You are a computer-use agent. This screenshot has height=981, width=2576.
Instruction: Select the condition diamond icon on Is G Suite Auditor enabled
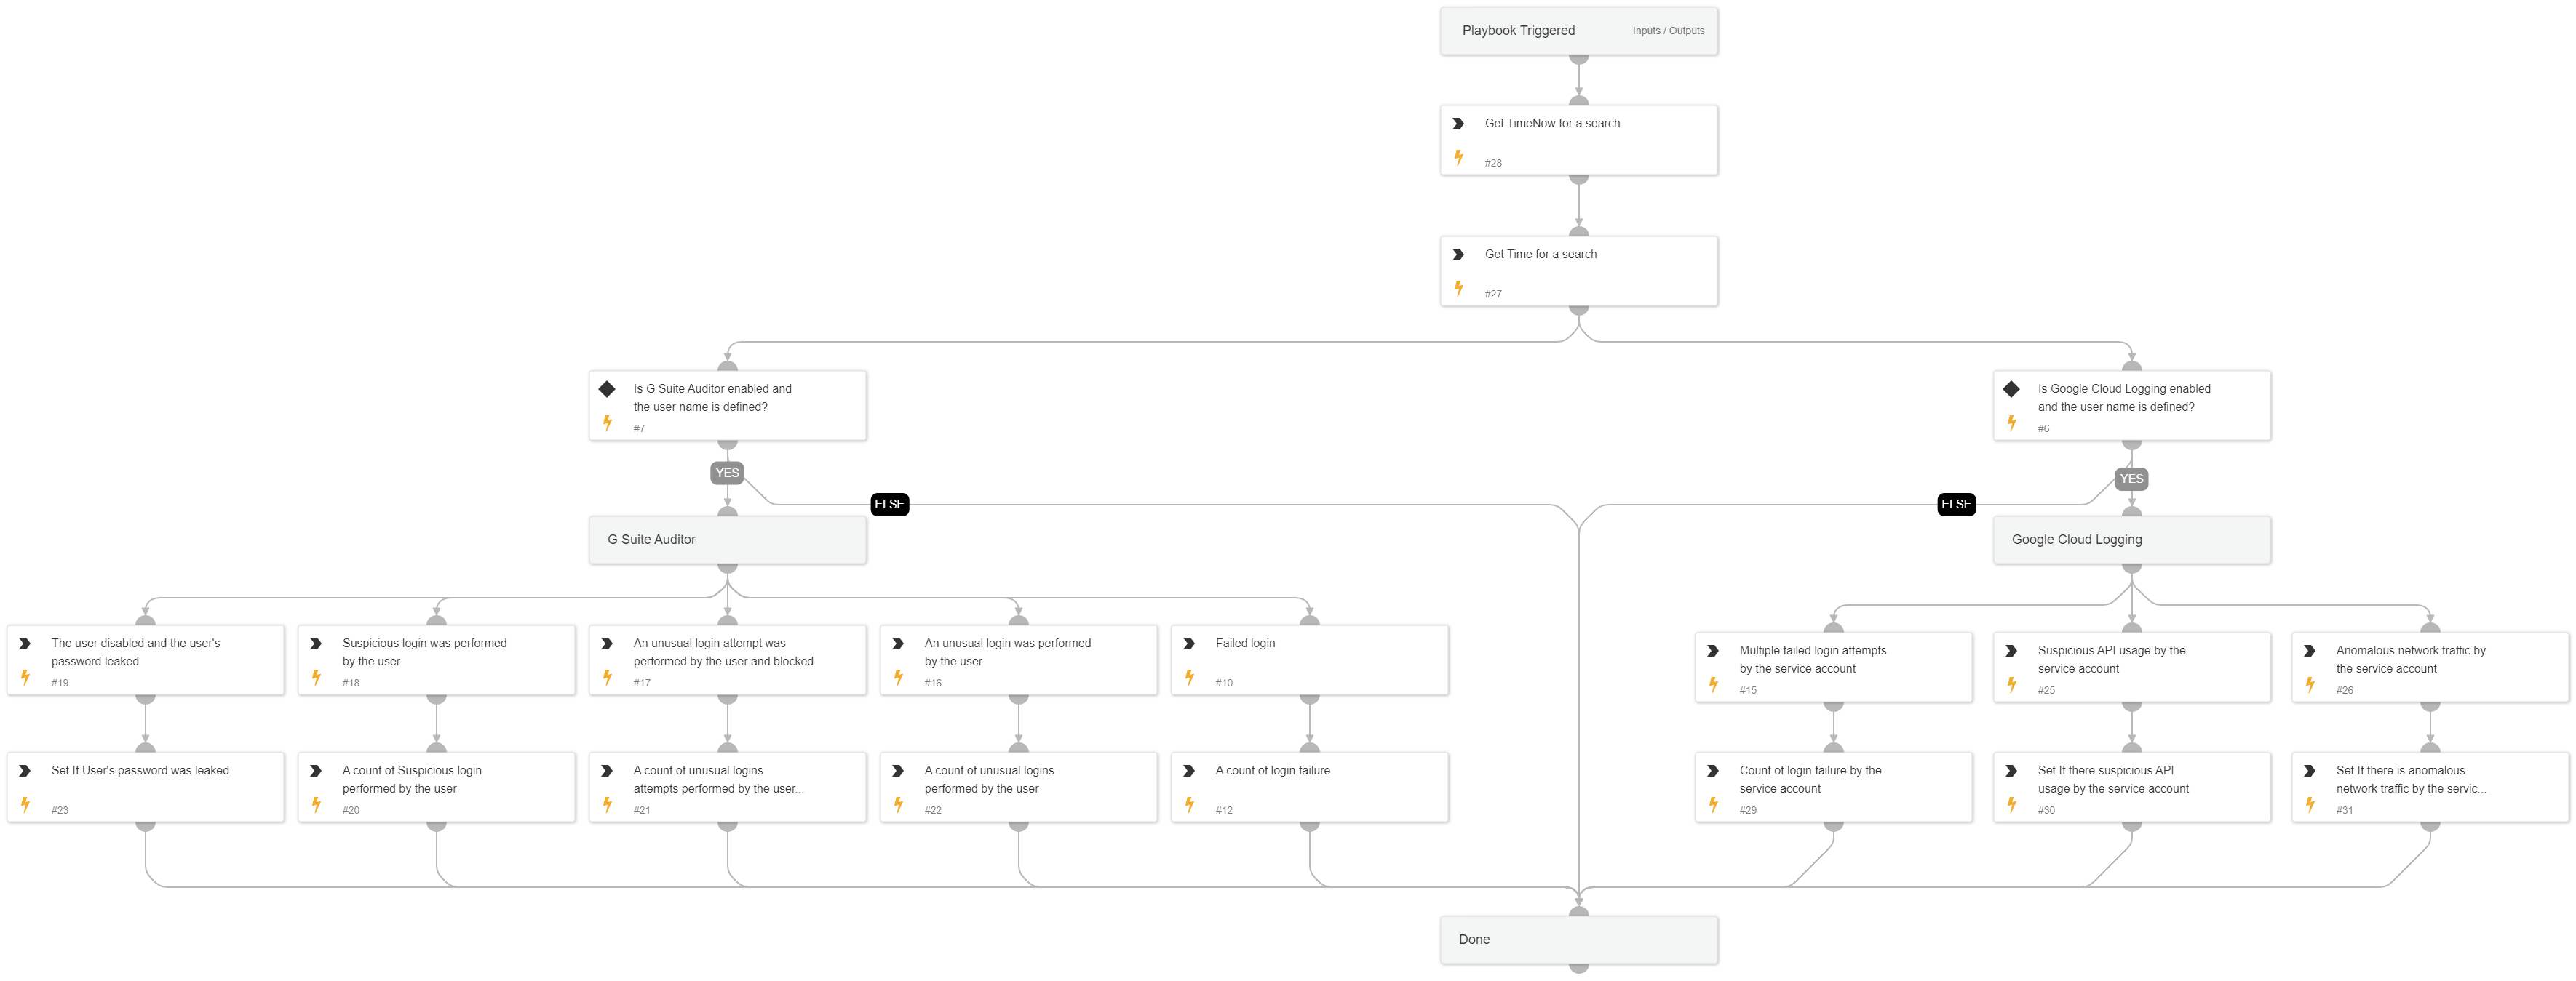coord(608,391)
